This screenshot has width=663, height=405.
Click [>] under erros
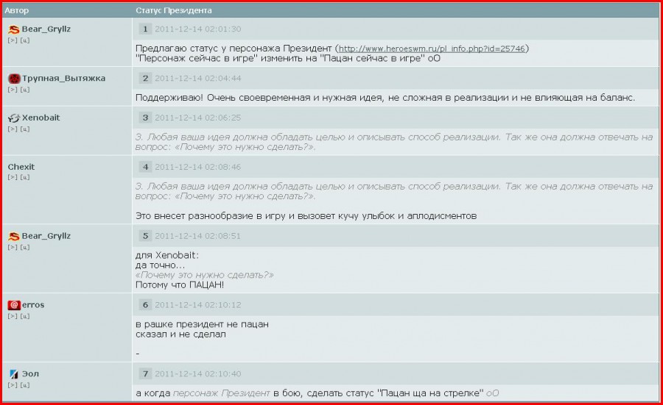coord(13,316)
